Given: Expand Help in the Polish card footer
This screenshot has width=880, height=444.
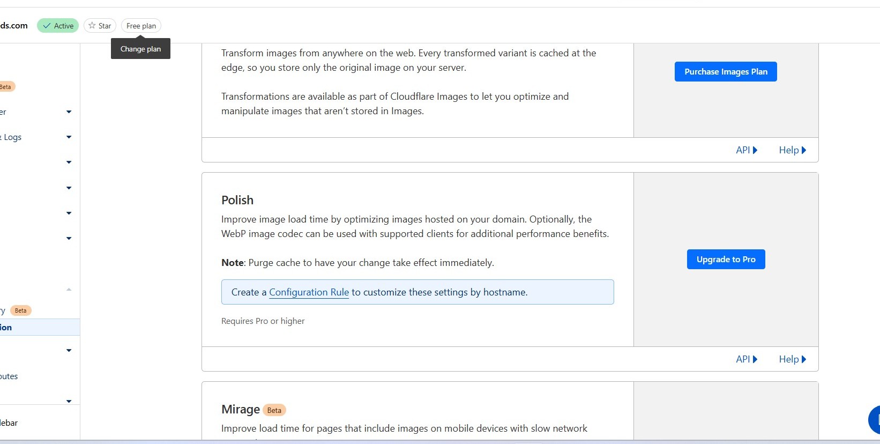Looking at the screenshot, I should 792,359.
